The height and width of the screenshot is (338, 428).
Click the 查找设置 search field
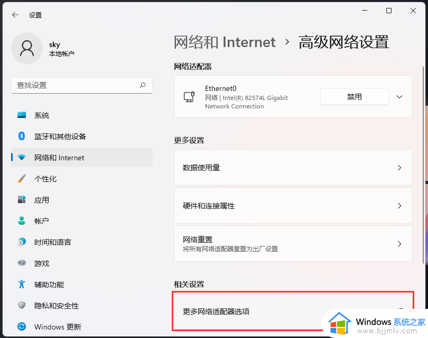[x=81, y=85]
